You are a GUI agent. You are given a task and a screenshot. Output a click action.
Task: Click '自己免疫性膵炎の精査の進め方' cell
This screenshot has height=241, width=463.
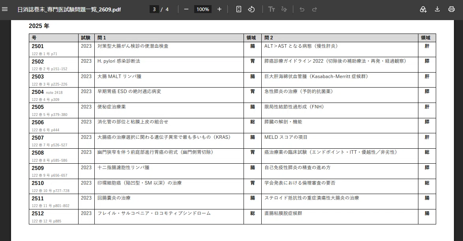click(297, 168)
